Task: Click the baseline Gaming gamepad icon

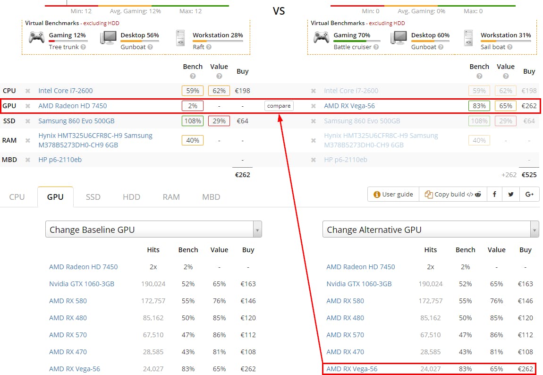Action: [36, 37]
